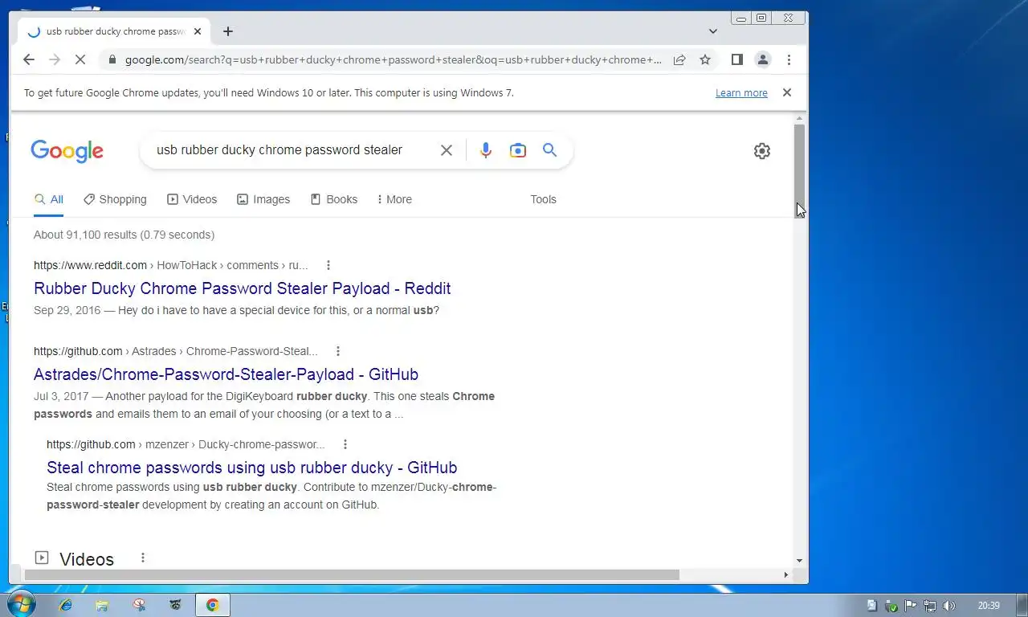Expand the More search categories
1028x617 pixels.
click(x=394, y=199)
